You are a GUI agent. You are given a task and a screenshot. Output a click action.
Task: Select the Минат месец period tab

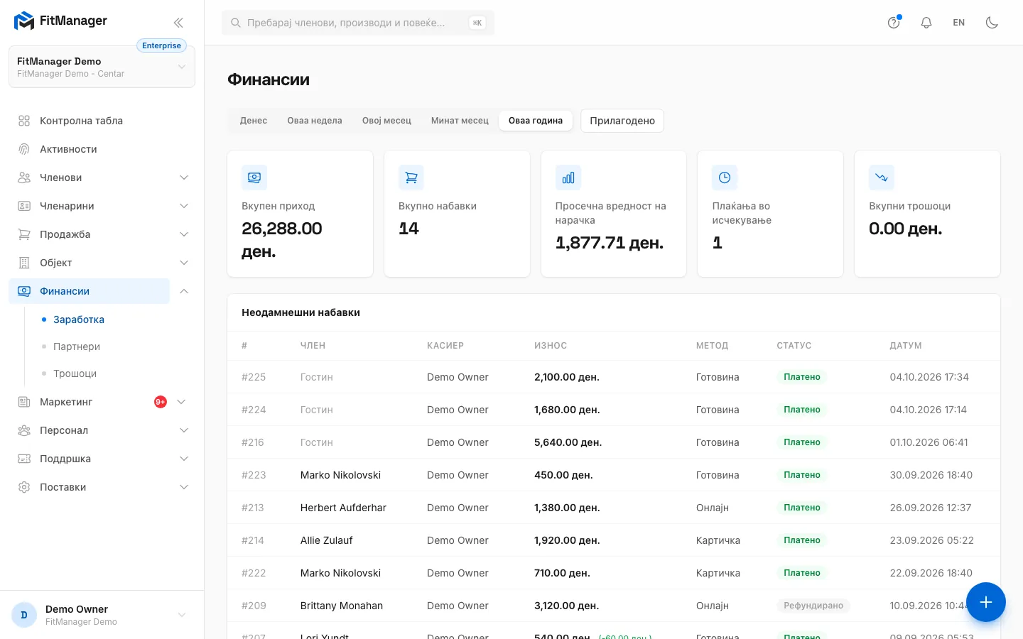460,121
